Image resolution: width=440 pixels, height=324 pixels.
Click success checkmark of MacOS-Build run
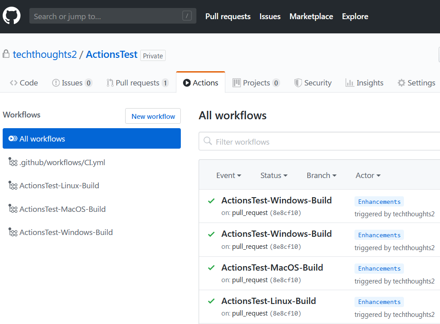click(211, 267)
